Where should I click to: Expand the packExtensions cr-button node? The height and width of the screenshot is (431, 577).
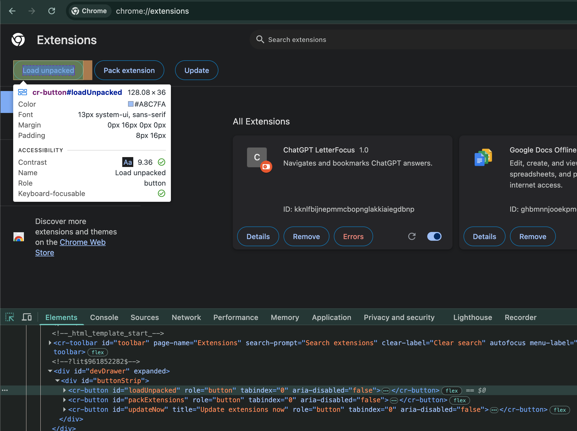click(65, 400)
